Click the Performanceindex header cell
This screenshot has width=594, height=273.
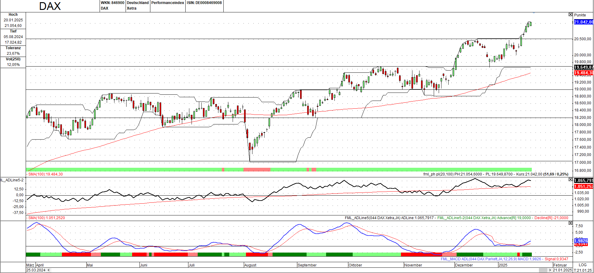click(x=168, y=3)
